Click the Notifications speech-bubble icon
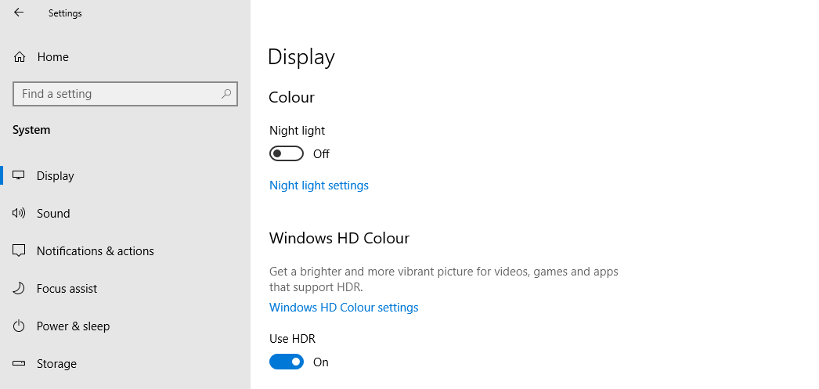Viewport: 819px width, 389px height. [x=20, y=251]
